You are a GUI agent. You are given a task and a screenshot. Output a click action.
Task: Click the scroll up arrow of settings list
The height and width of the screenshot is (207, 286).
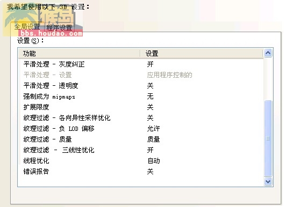click(268, 53)
